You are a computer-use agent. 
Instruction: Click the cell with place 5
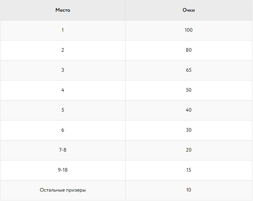63,110
